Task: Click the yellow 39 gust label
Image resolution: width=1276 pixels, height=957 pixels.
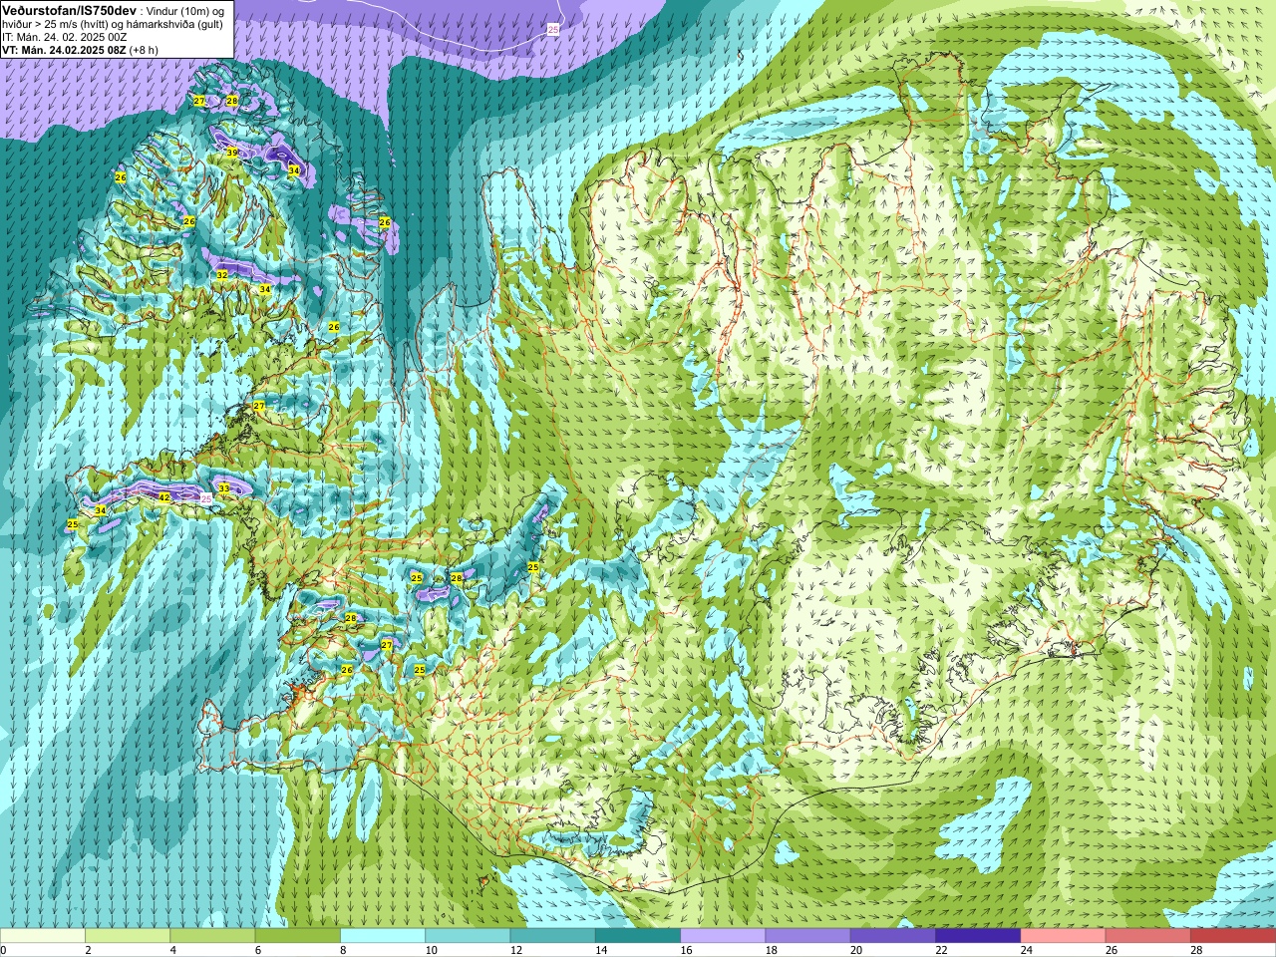Action: (x=232, y=153)
